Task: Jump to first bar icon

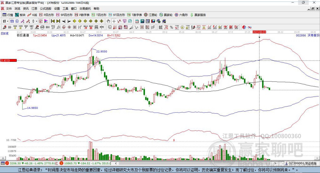Action: [x=53, y=21]
